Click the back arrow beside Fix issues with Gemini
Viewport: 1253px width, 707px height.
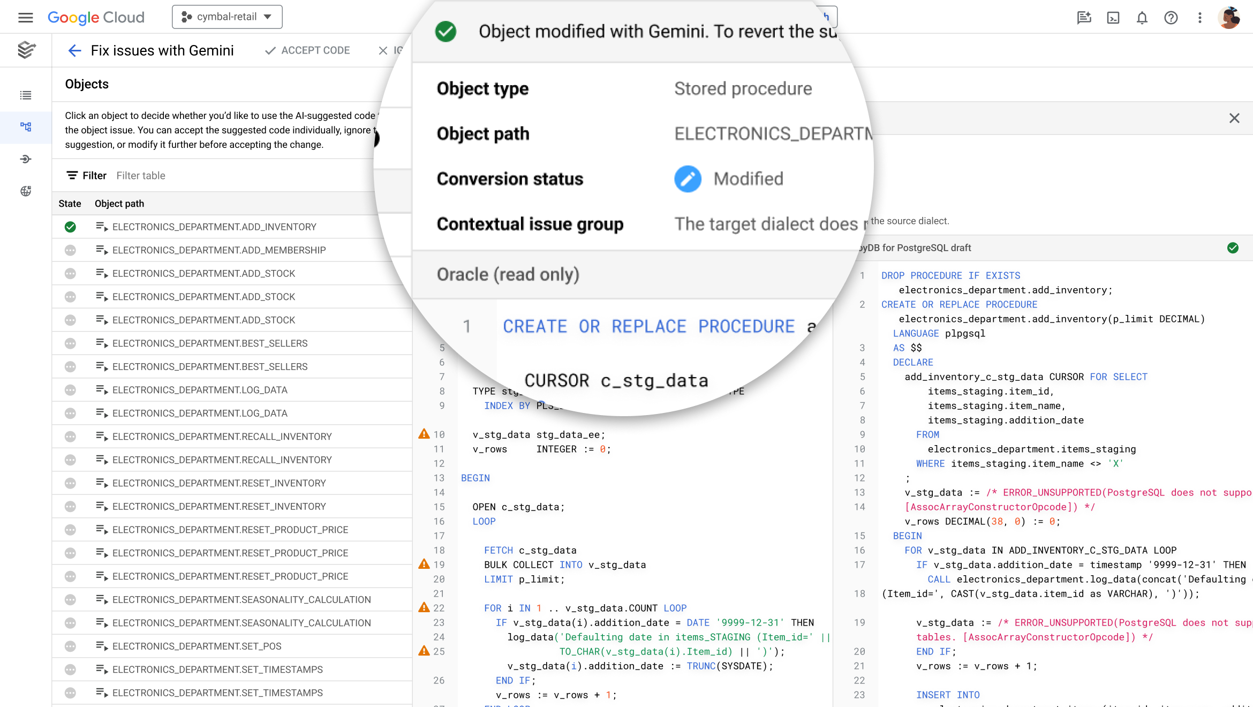coord(74,50)
